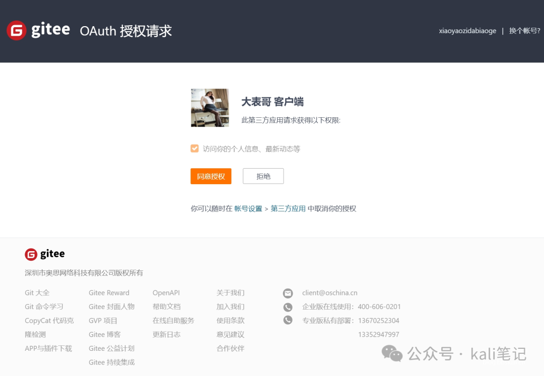Open the Git 命令学习 footer link

click(x=44, y=307)
